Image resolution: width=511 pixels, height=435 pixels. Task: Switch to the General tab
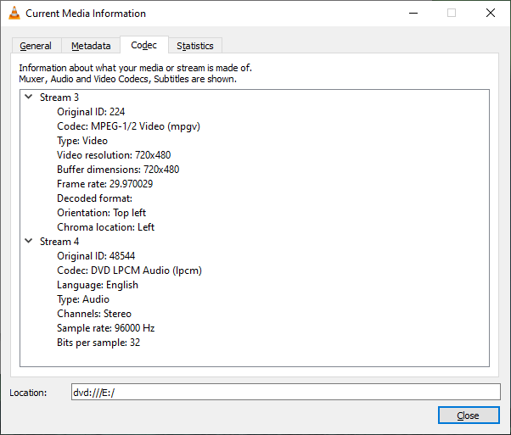pos(36,46)
